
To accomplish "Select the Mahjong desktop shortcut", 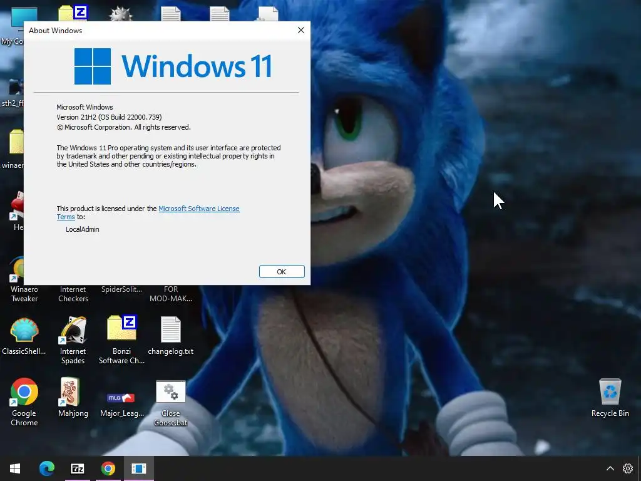I will pyautogui.click(x=73, y=397).
